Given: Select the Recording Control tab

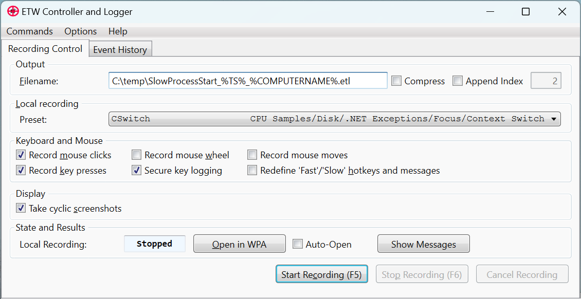Looking at the screenshot, I should [x=45, y=49].
